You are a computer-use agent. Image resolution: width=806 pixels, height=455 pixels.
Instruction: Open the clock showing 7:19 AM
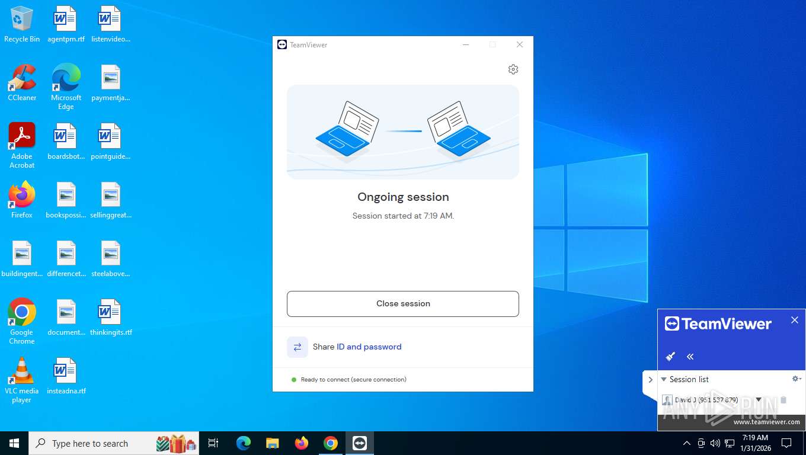[755, 443]
